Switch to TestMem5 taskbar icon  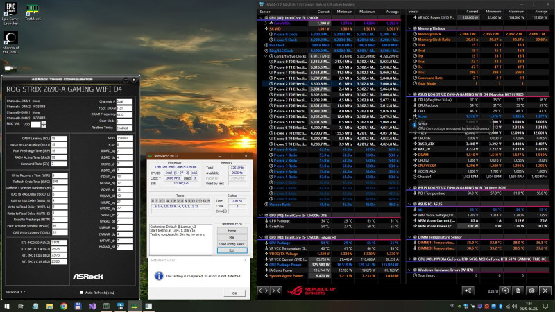[135, 306]
